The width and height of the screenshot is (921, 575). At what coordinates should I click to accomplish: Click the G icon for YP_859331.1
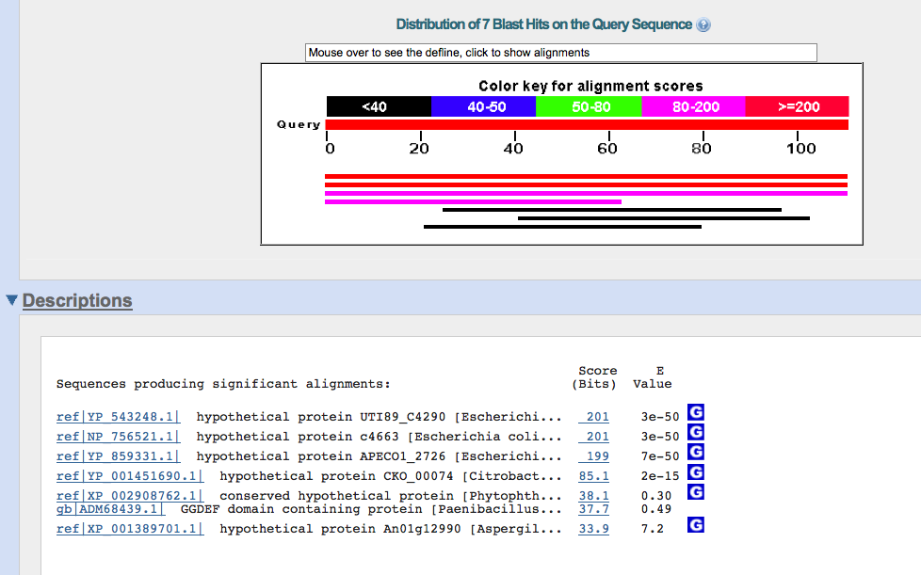point(696,452)
